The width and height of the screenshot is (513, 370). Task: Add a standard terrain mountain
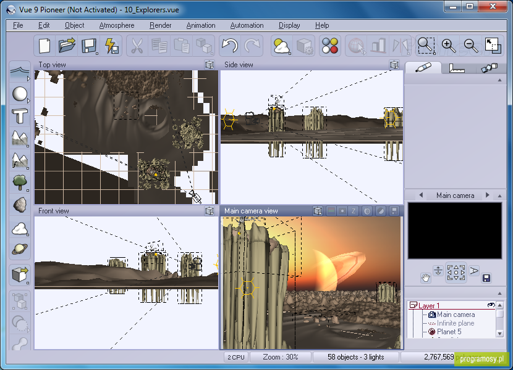point(20,138)
